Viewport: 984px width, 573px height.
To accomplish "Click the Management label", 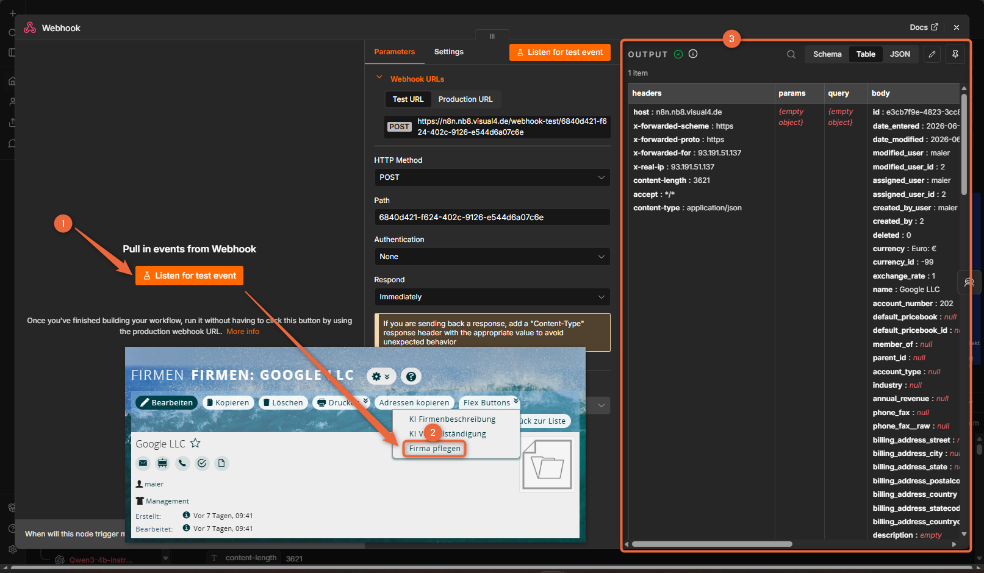I will pos(167,501).
